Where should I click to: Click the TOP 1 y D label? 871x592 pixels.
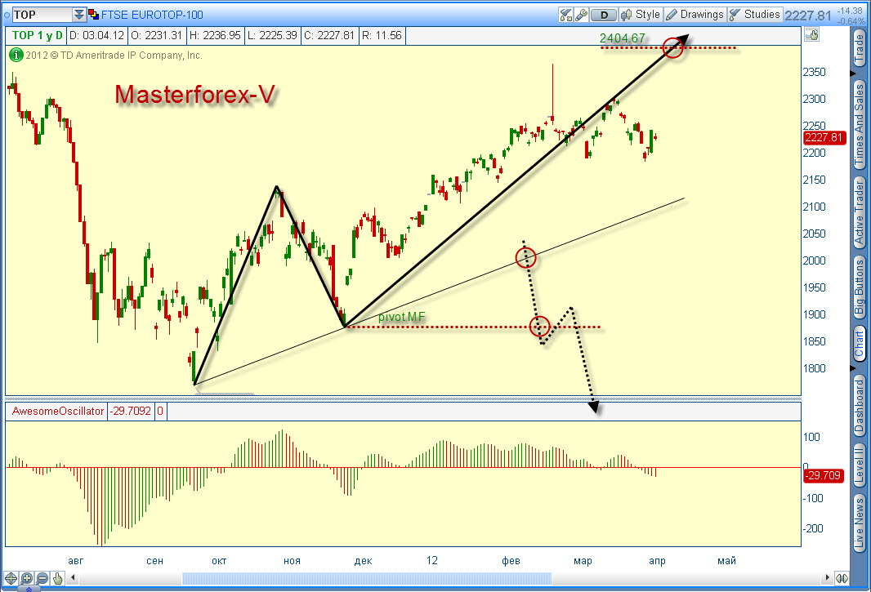tap(37, 36)
